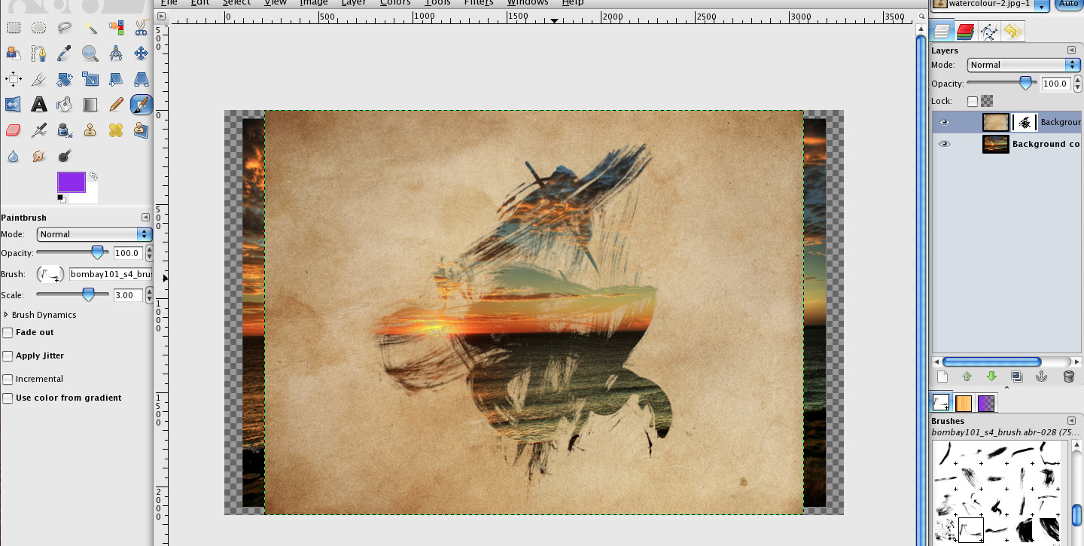Check the Apply Jitter option
Screen dimensions: 1084x546
8,355
